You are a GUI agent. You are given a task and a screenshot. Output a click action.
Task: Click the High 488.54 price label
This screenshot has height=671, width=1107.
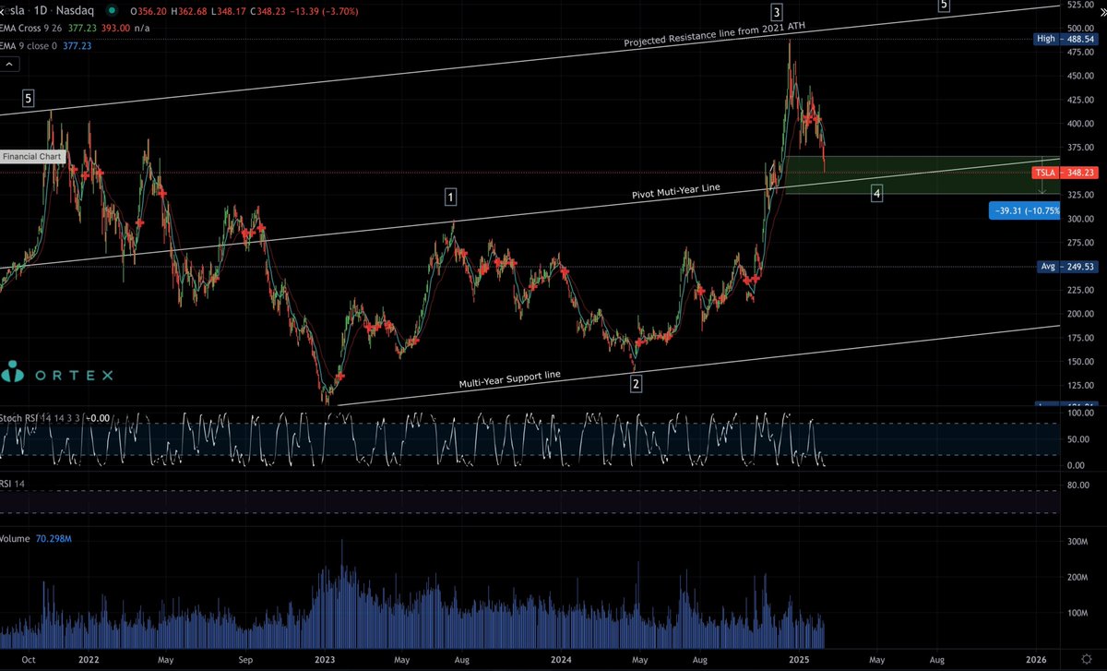coord(1067,40)
